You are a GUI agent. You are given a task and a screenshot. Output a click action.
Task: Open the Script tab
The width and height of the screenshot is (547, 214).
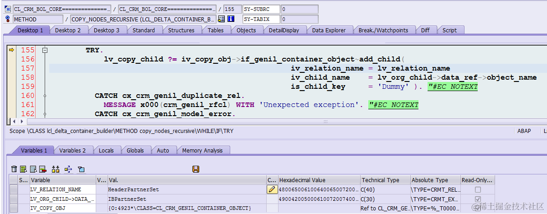coord(449,30)
